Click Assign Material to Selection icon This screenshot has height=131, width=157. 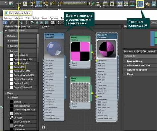point(21,22)
